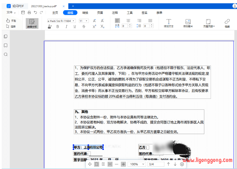Open the 100% zoom level dropdown
Viewport: 237px width, 169px height.
point(136,164)
